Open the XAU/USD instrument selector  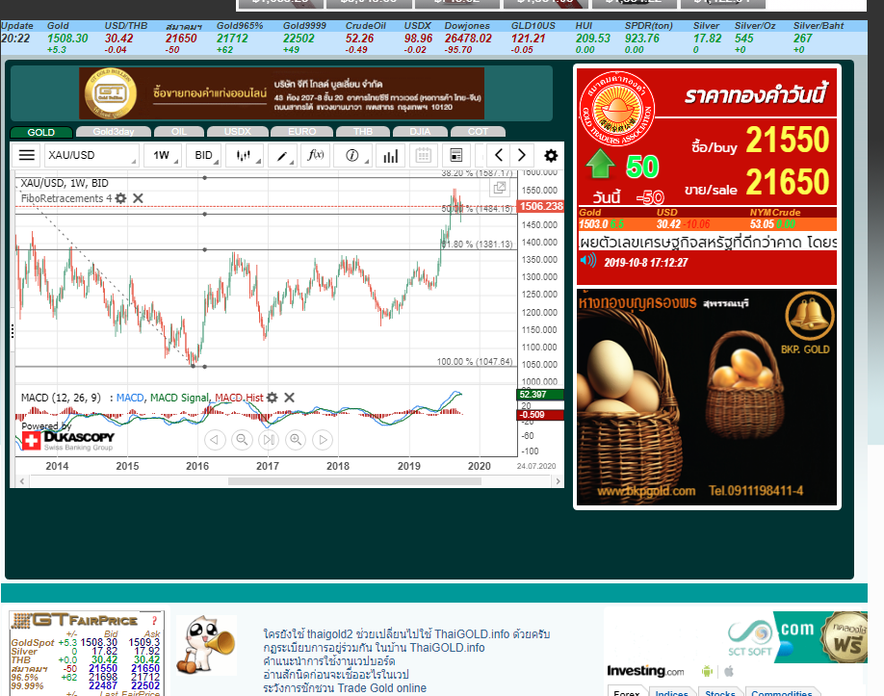[91, 156]
